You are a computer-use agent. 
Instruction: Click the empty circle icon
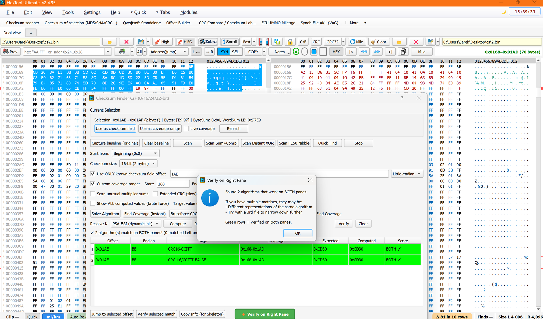(x=305, y=52)
